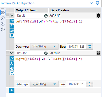Screen dimensions: 102x97
Task: Open functions list (fx) for Result
Action: [12, 21]
